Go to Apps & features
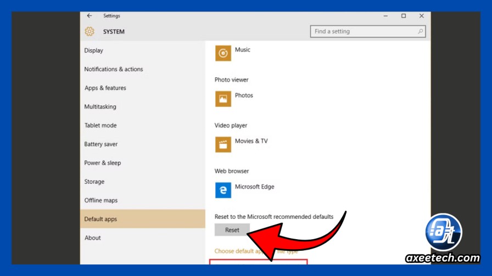 (x=105, y=88)
